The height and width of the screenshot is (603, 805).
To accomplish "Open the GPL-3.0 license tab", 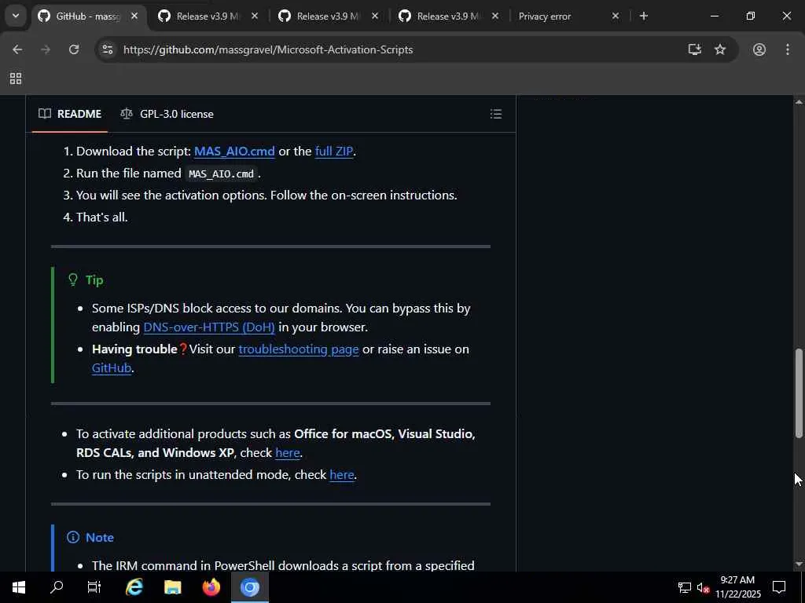I will point(167,114).
